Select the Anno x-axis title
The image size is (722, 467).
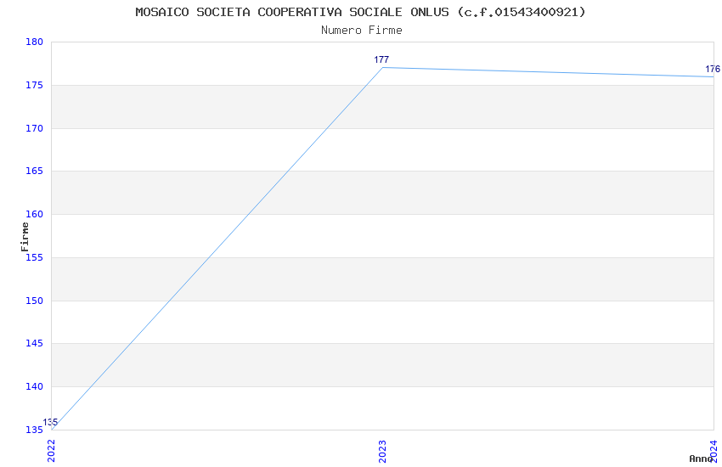click(701, 459)
